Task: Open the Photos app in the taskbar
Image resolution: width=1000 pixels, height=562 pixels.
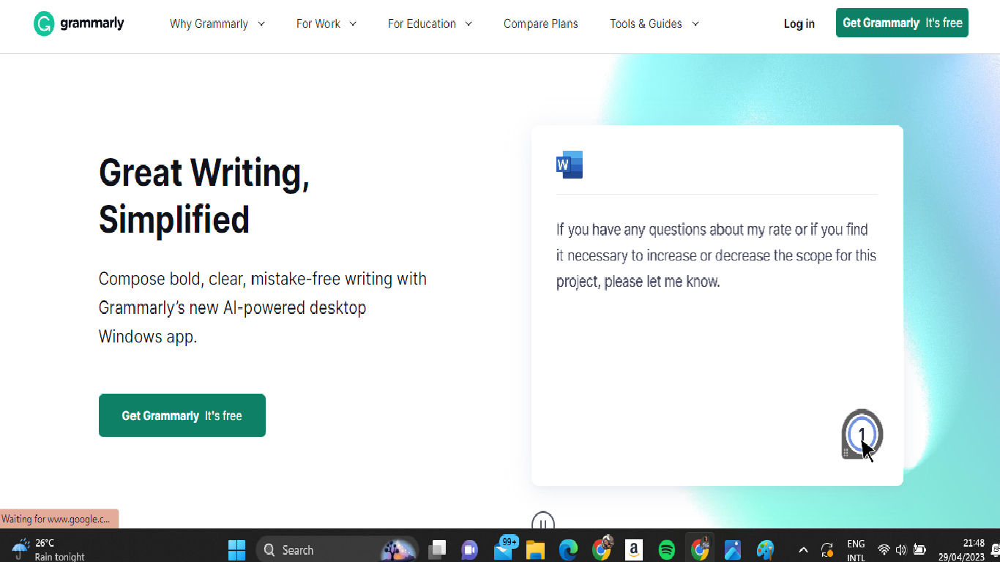Action: (733, 550)
